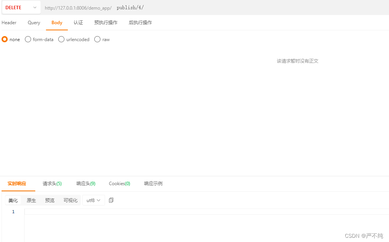Open the Cookies(0) tab
This screenshot has height=242, width=389.
click(119, 183)
